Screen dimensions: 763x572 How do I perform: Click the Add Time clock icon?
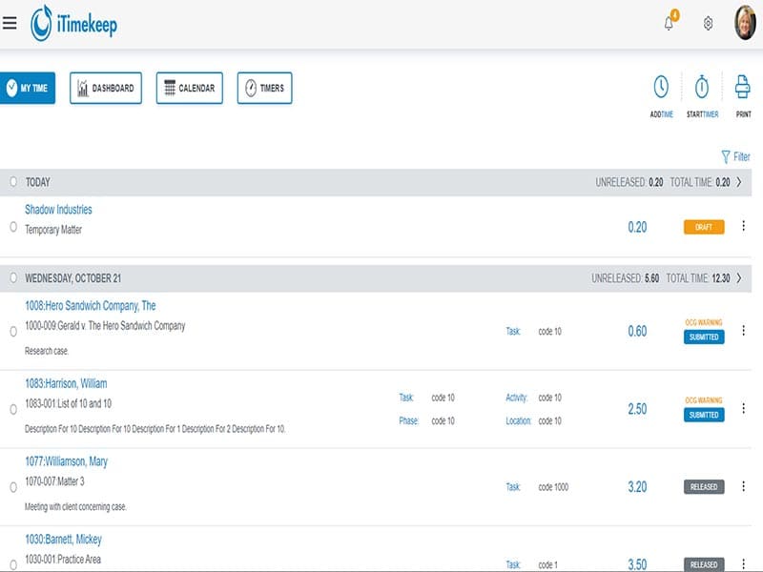click(x=661, y=88)
